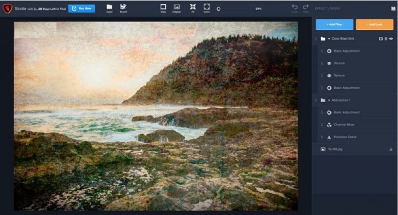Image resolution: width=398 pixels, height=215 pixels.
Task: Toggle visibility of Color Blast Grit group
Action: tap(391, 38)
